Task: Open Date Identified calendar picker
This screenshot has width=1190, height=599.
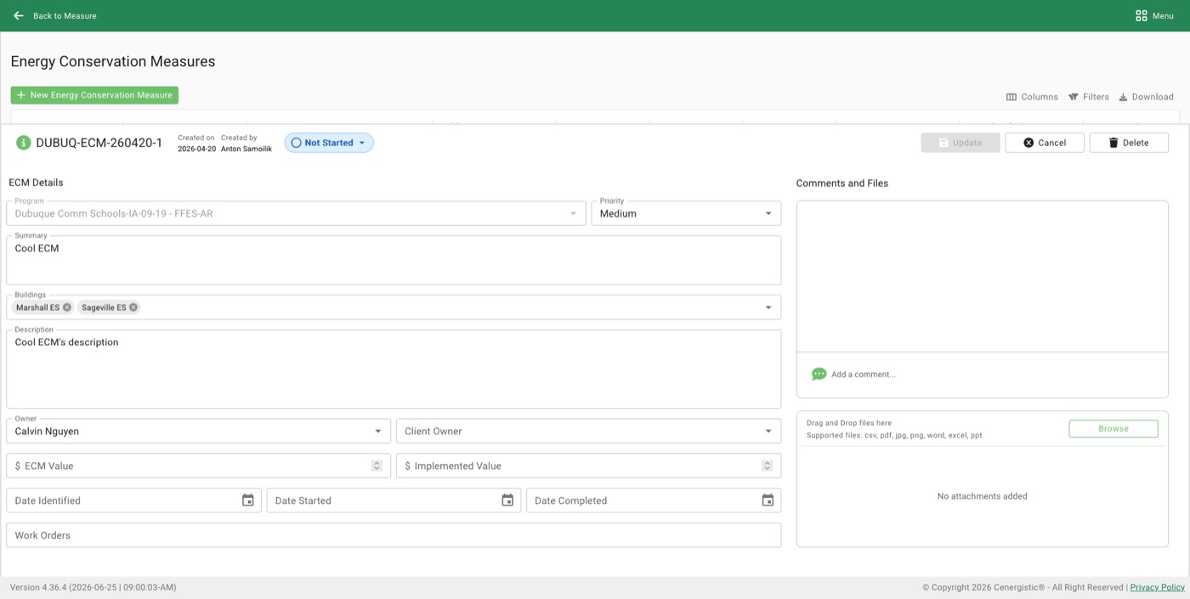Action: click(x=248, y=500)
